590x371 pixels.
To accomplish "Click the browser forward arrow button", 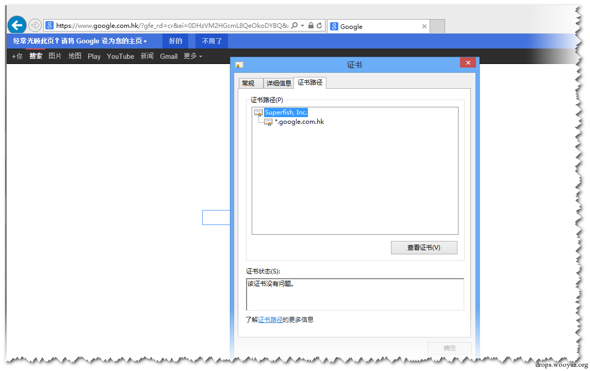I will (35, 26).
